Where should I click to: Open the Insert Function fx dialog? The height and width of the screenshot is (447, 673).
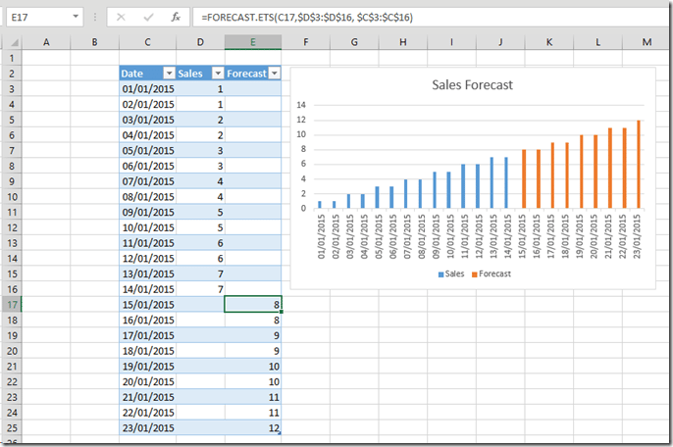tap(176, 18)
